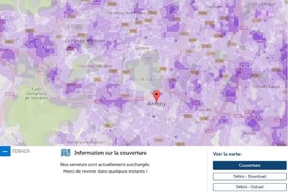Click the D67A road shield
The width and height of the screenshot is (288, 192).
coord(180,144)
